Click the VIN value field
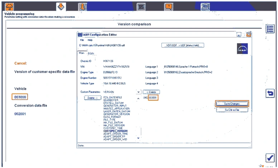278x168 pixels. [x=116, y=67]
